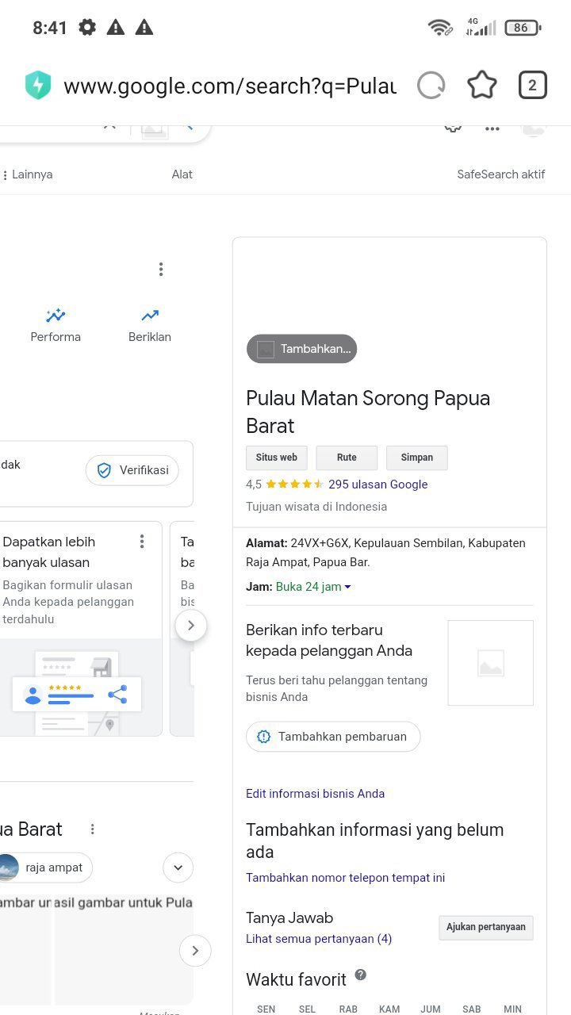
Task: Select the 'raja ampat' suggestion chip
Action: click(46, 868)
